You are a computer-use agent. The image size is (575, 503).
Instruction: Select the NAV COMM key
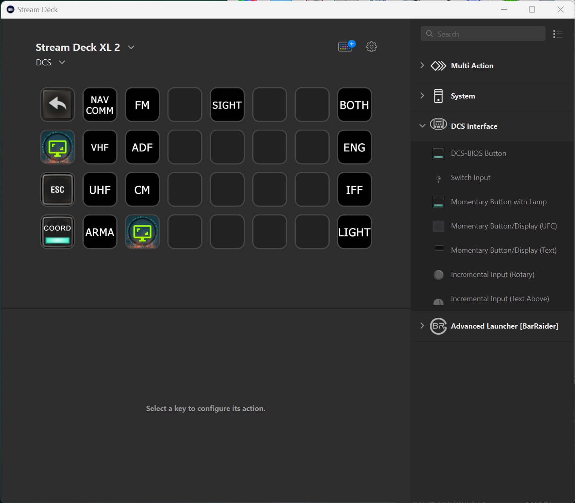(x=100, y=105)
